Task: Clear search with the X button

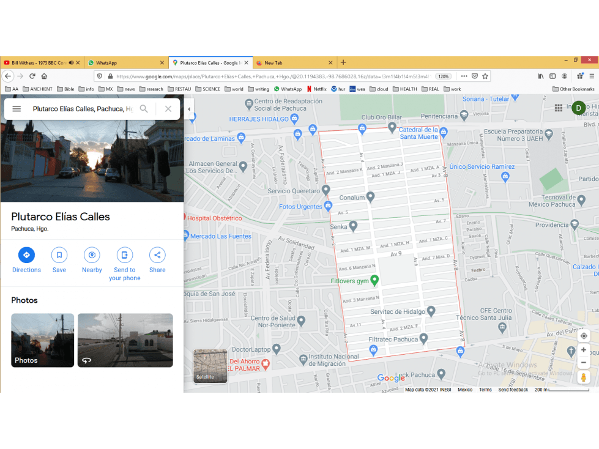Action: coord(168,109)
